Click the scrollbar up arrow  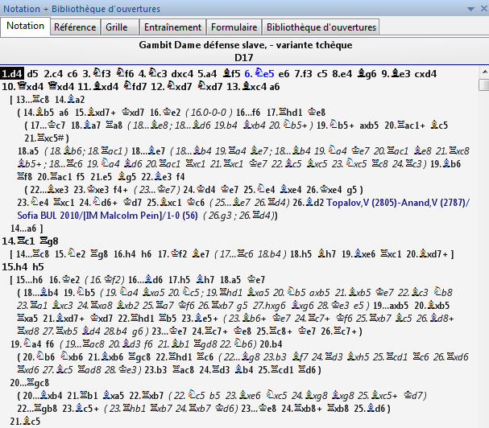tap(484, 72)
